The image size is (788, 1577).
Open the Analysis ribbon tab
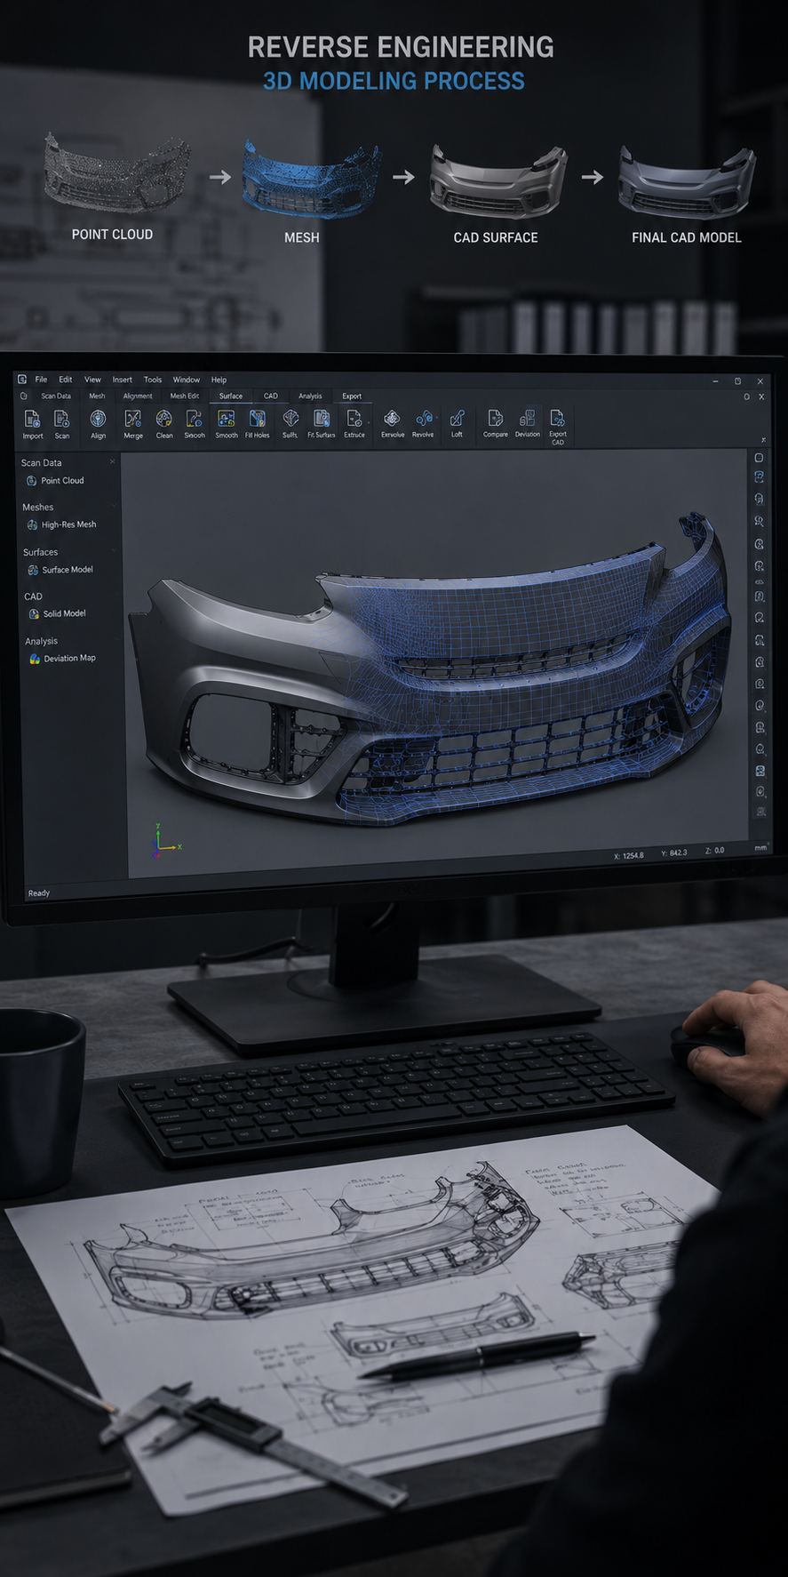pos(310,396)
